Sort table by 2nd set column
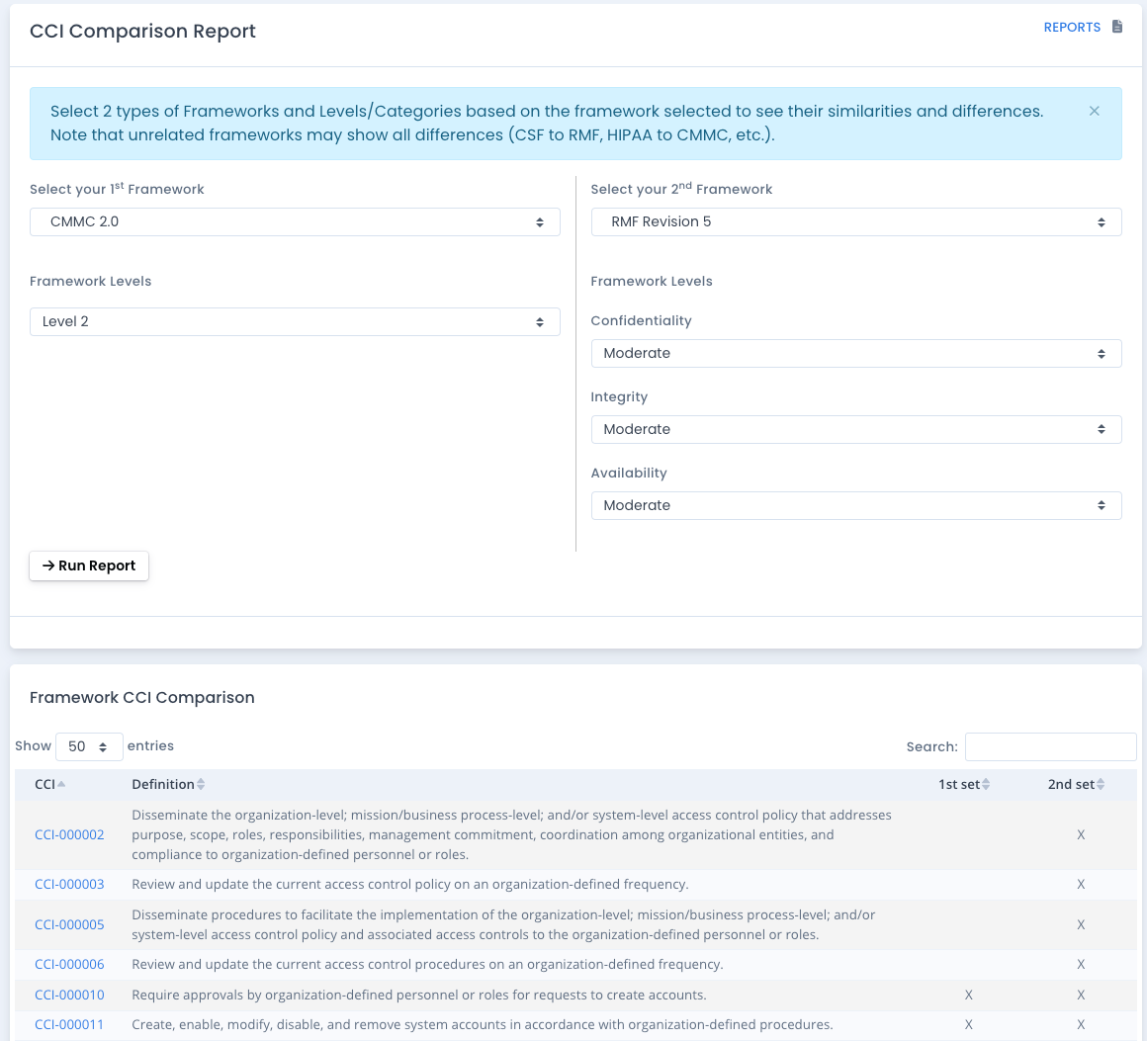The image size is (1147, 1041). click(x=1076, y=784)
